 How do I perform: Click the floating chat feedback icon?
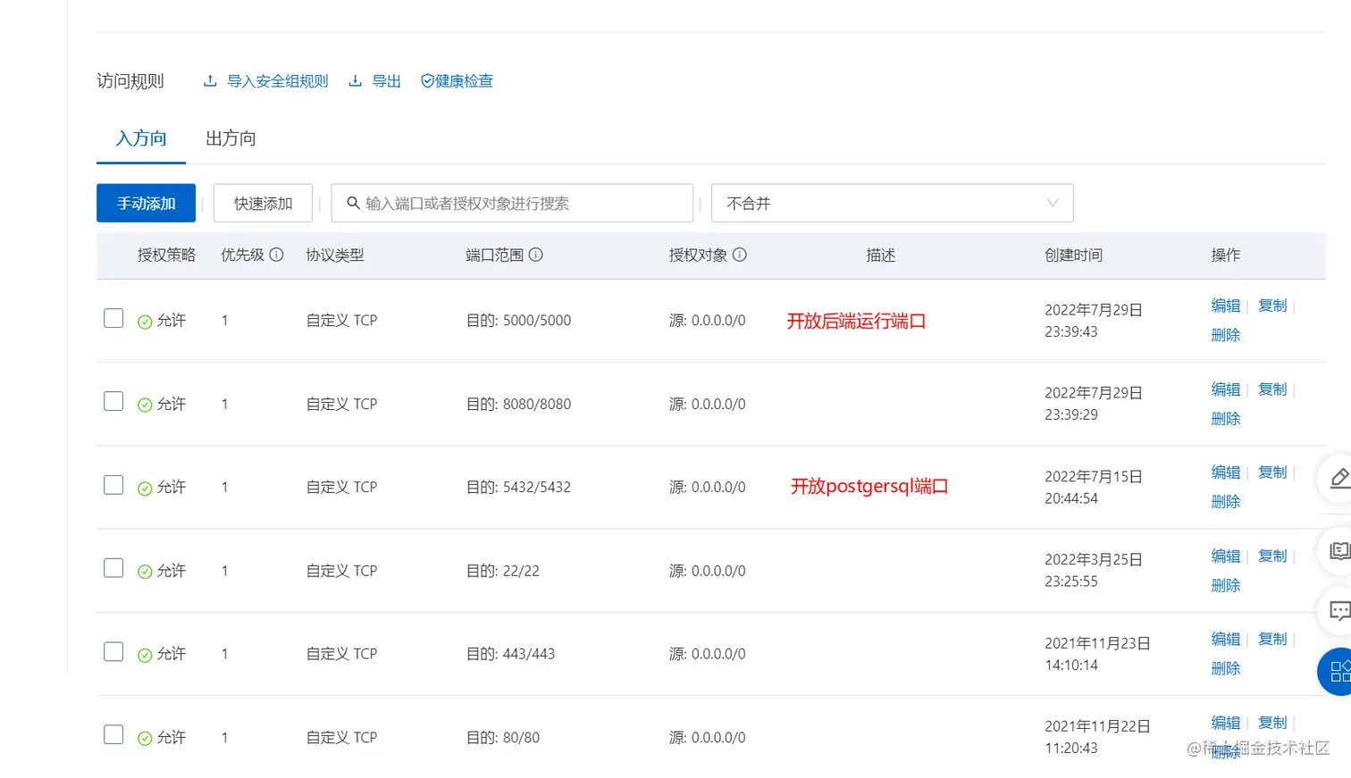point(1338,612)
